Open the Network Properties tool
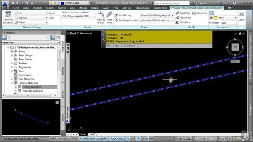The height and width of the screenshot is (142, 253). pos(8,18)
